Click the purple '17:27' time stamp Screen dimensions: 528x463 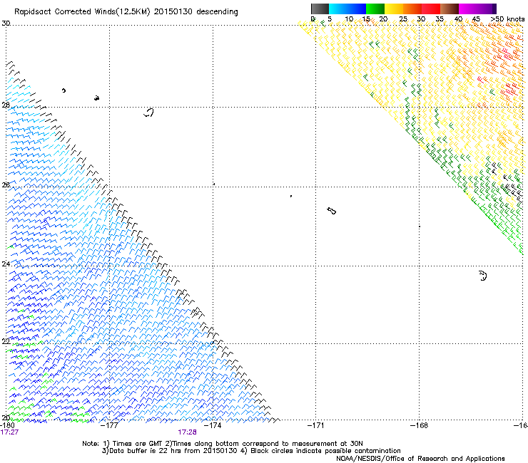[x=9, y=432]
